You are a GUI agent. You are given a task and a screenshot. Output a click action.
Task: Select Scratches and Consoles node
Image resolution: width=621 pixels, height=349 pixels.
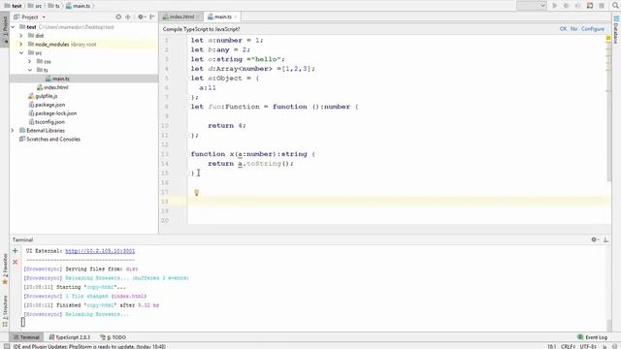(x=53, y=140)
